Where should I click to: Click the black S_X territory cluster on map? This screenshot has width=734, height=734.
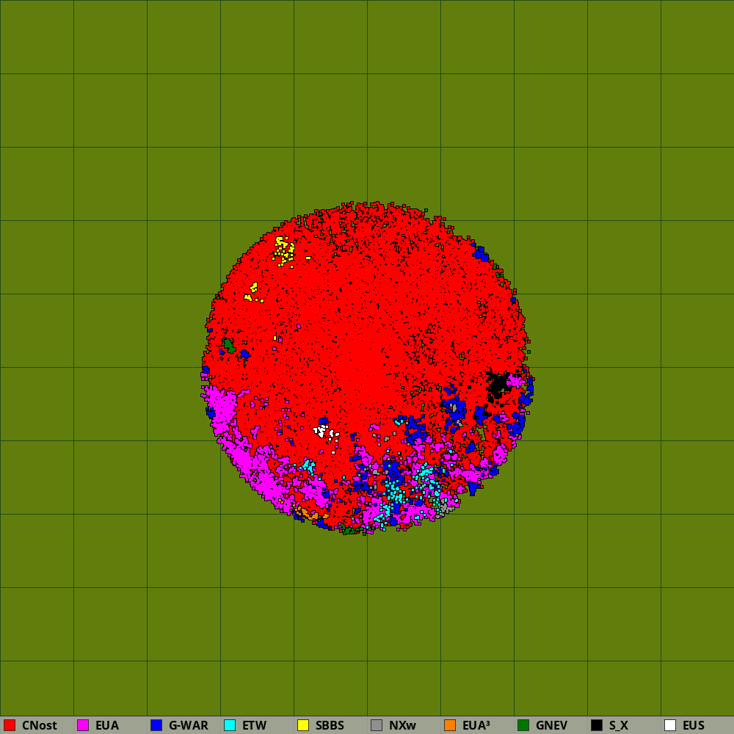(x=498, y=386)
